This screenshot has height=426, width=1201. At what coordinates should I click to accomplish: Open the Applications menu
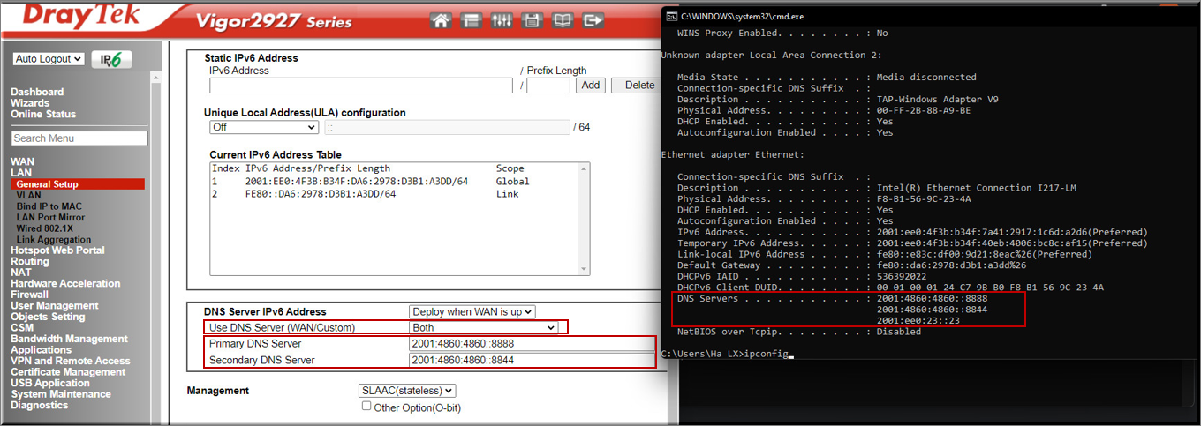tap(41, 350)
